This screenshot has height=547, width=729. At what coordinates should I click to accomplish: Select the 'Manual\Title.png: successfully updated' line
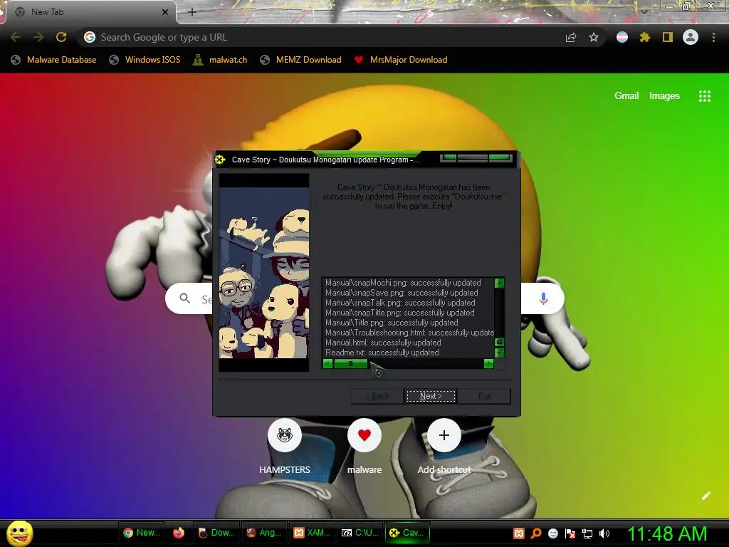pos(392,323)
